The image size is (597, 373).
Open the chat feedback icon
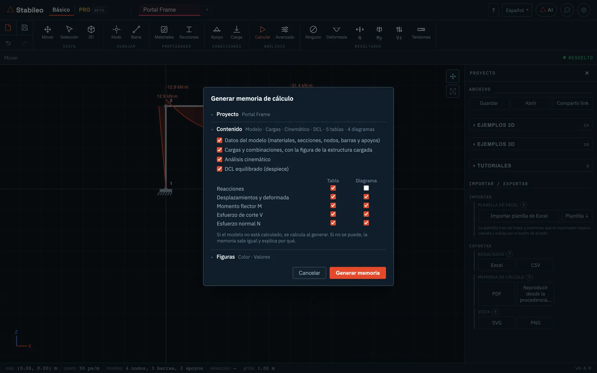tap(567, 10)
